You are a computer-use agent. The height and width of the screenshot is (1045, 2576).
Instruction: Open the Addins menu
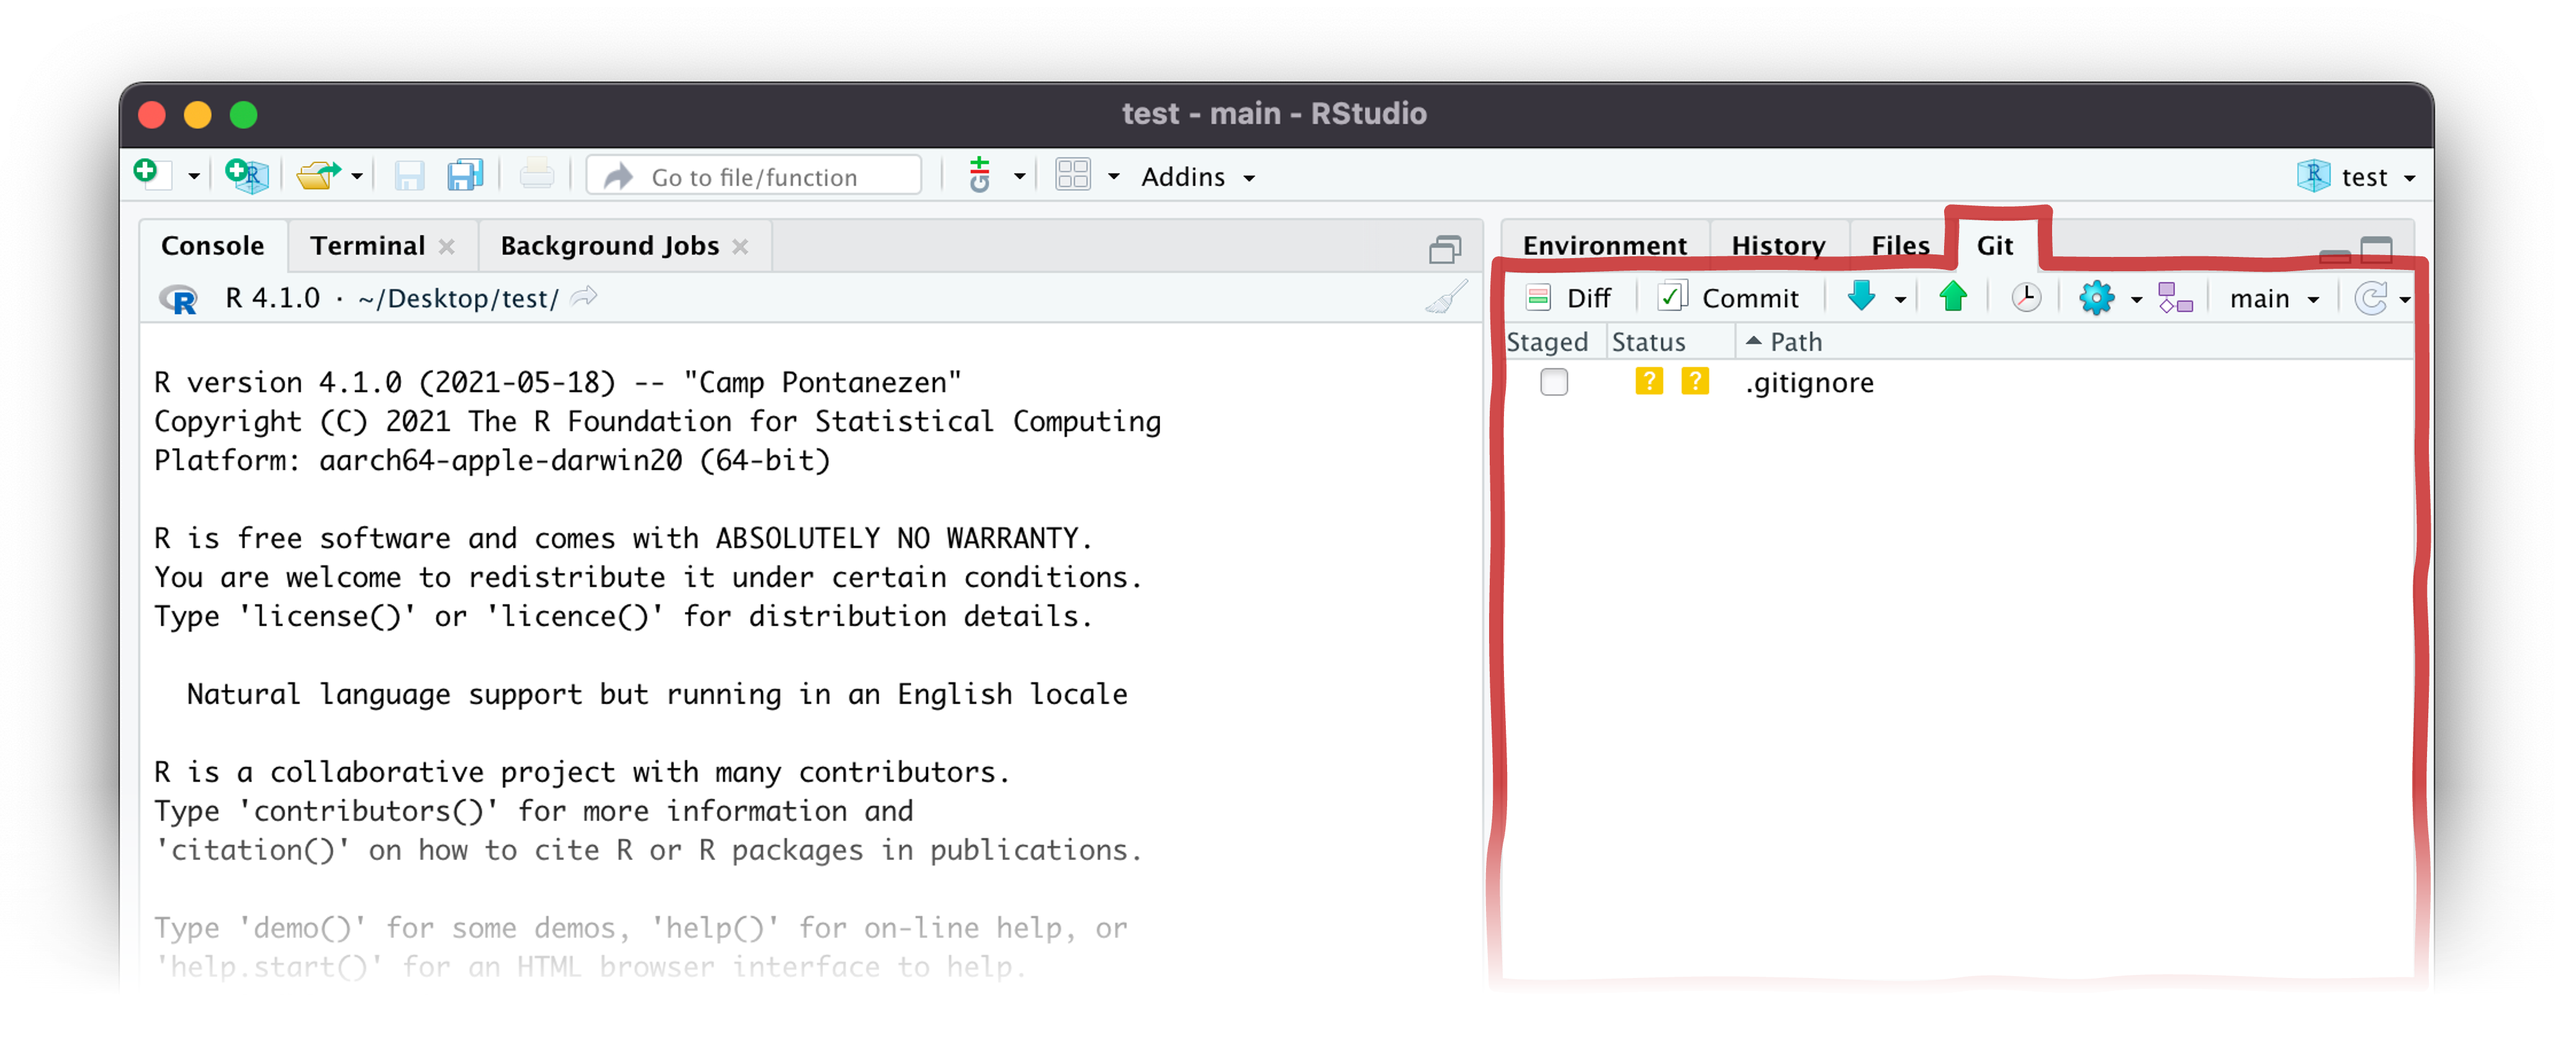(1198, 177)
